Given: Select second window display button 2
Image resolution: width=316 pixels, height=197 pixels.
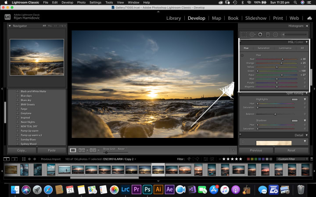Looking at the screenshot, I should pyautogui.click(x=14, y=159).
